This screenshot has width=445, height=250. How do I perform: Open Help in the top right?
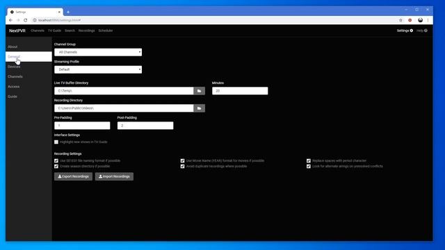(422, 31)
